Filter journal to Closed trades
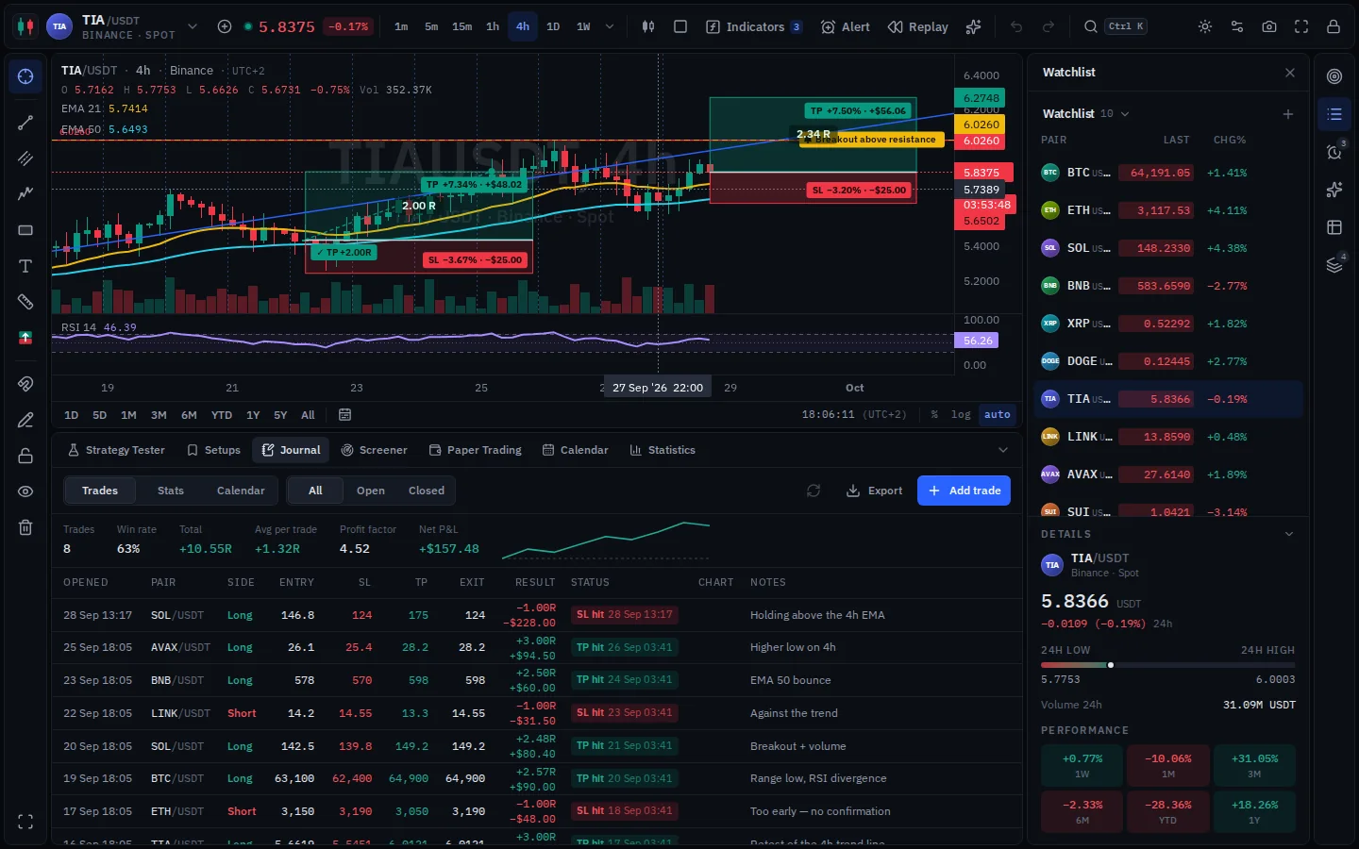The height and width of the screenshot is (849, 1359). point(427,491)
